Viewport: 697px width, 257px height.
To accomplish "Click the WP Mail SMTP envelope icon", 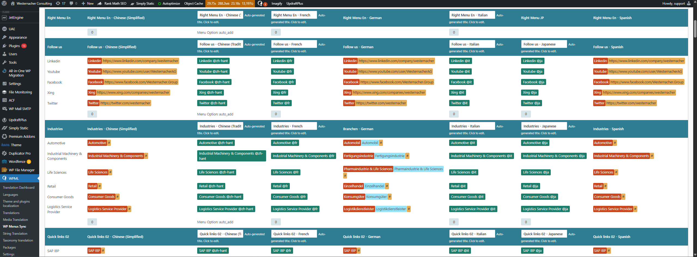I will click(x=4, y=109).
